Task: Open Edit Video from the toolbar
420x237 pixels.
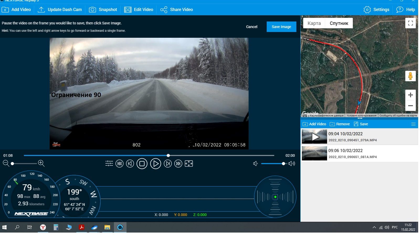Action: pos(139,10)
